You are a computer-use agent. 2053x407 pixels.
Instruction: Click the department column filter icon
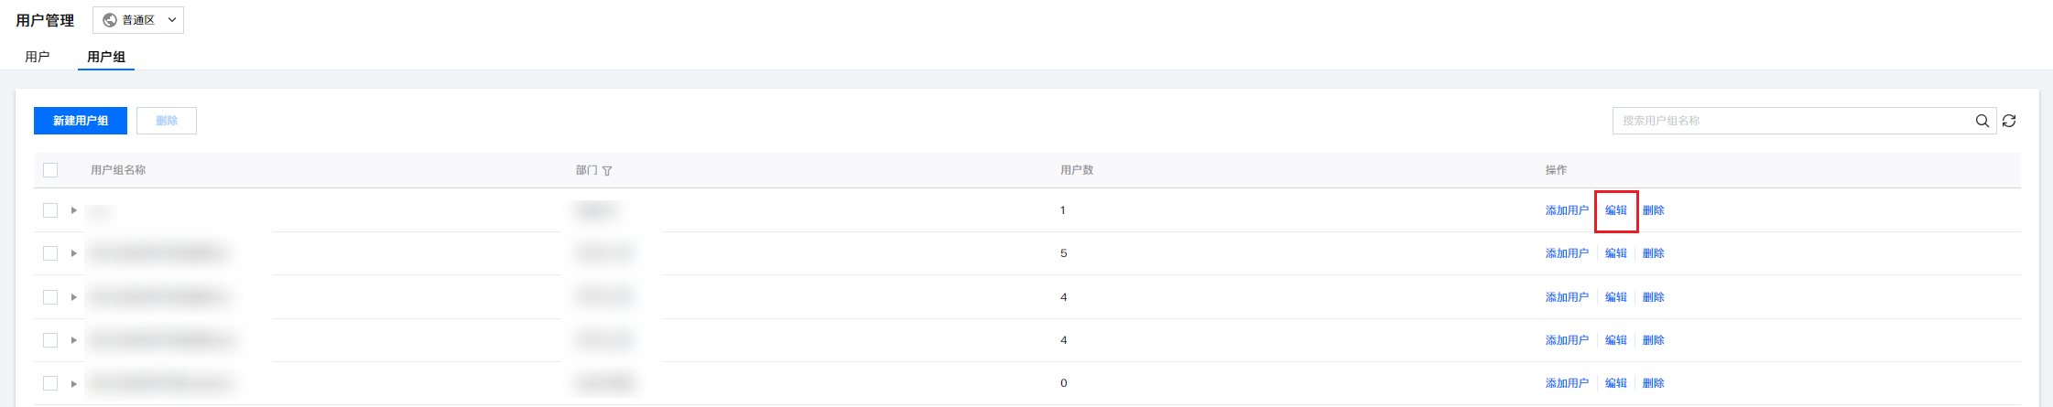click(x=607, y=171)
